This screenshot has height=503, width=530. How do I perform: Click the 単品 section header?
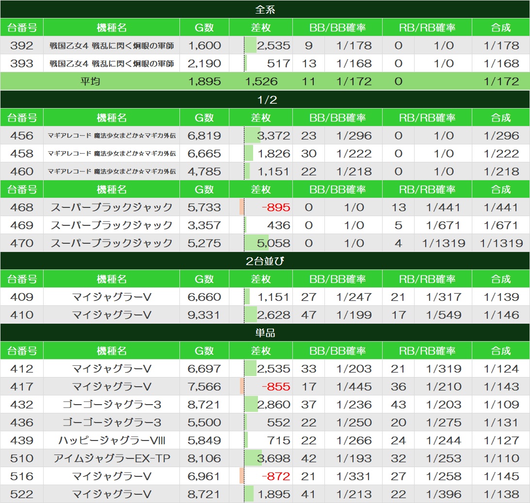click(x=265, y=333)
